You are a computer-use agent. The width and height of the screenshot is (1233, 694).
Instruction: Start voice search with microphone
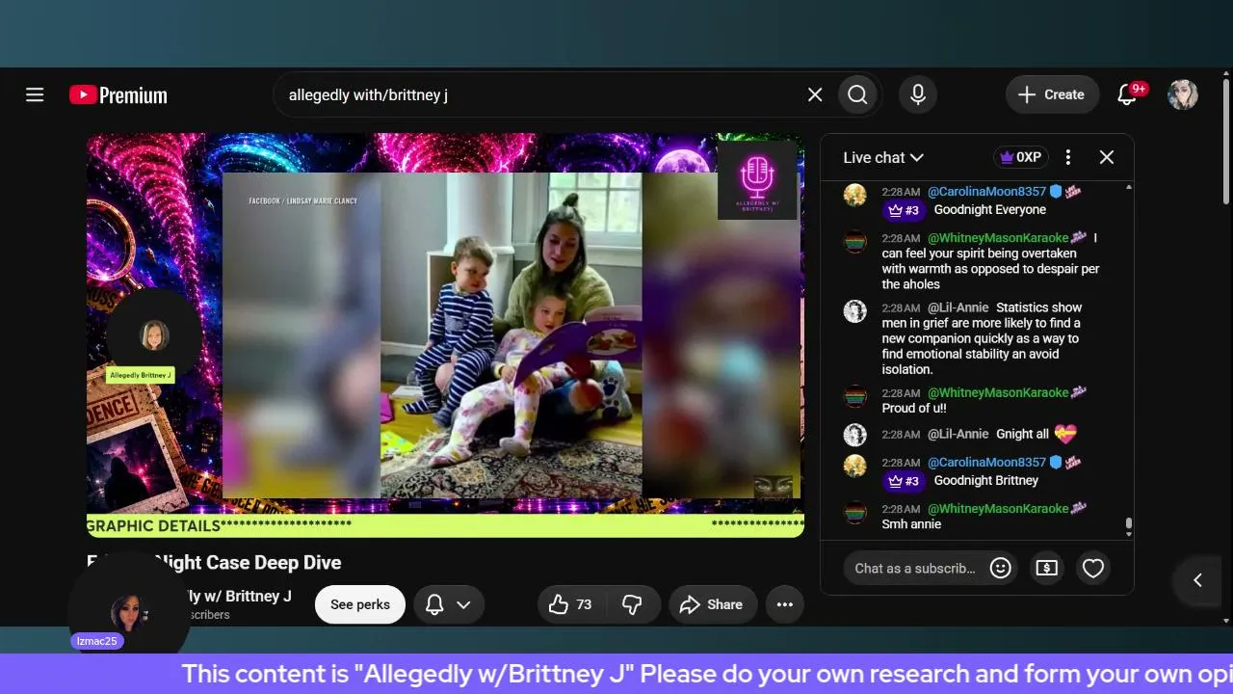tap(918, 94)
